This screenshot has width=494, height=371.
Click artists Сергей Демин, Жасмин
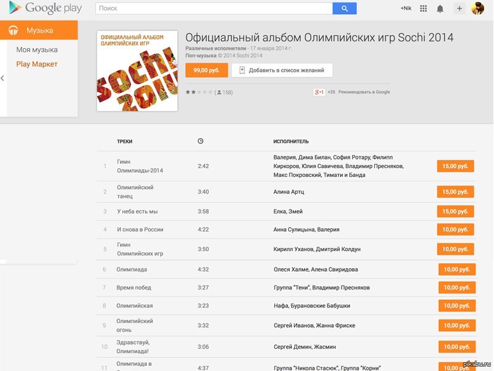point(304,347)
